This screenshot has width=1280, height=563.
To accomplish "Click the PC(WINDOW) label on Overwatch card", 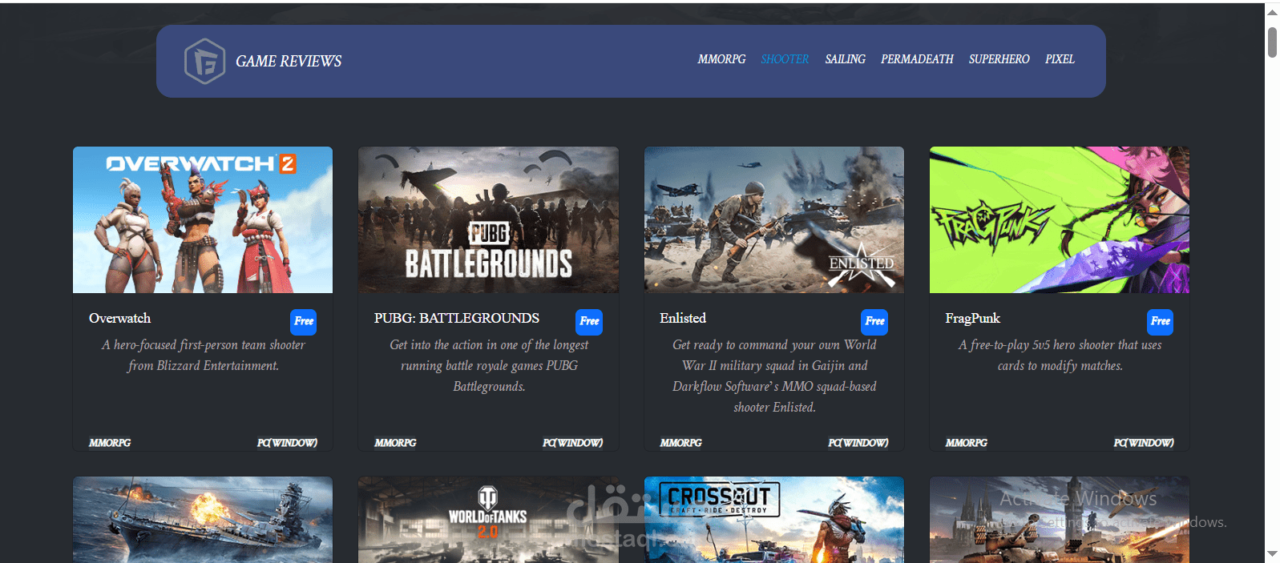I will pyautogui.click(x=287, y=443).
